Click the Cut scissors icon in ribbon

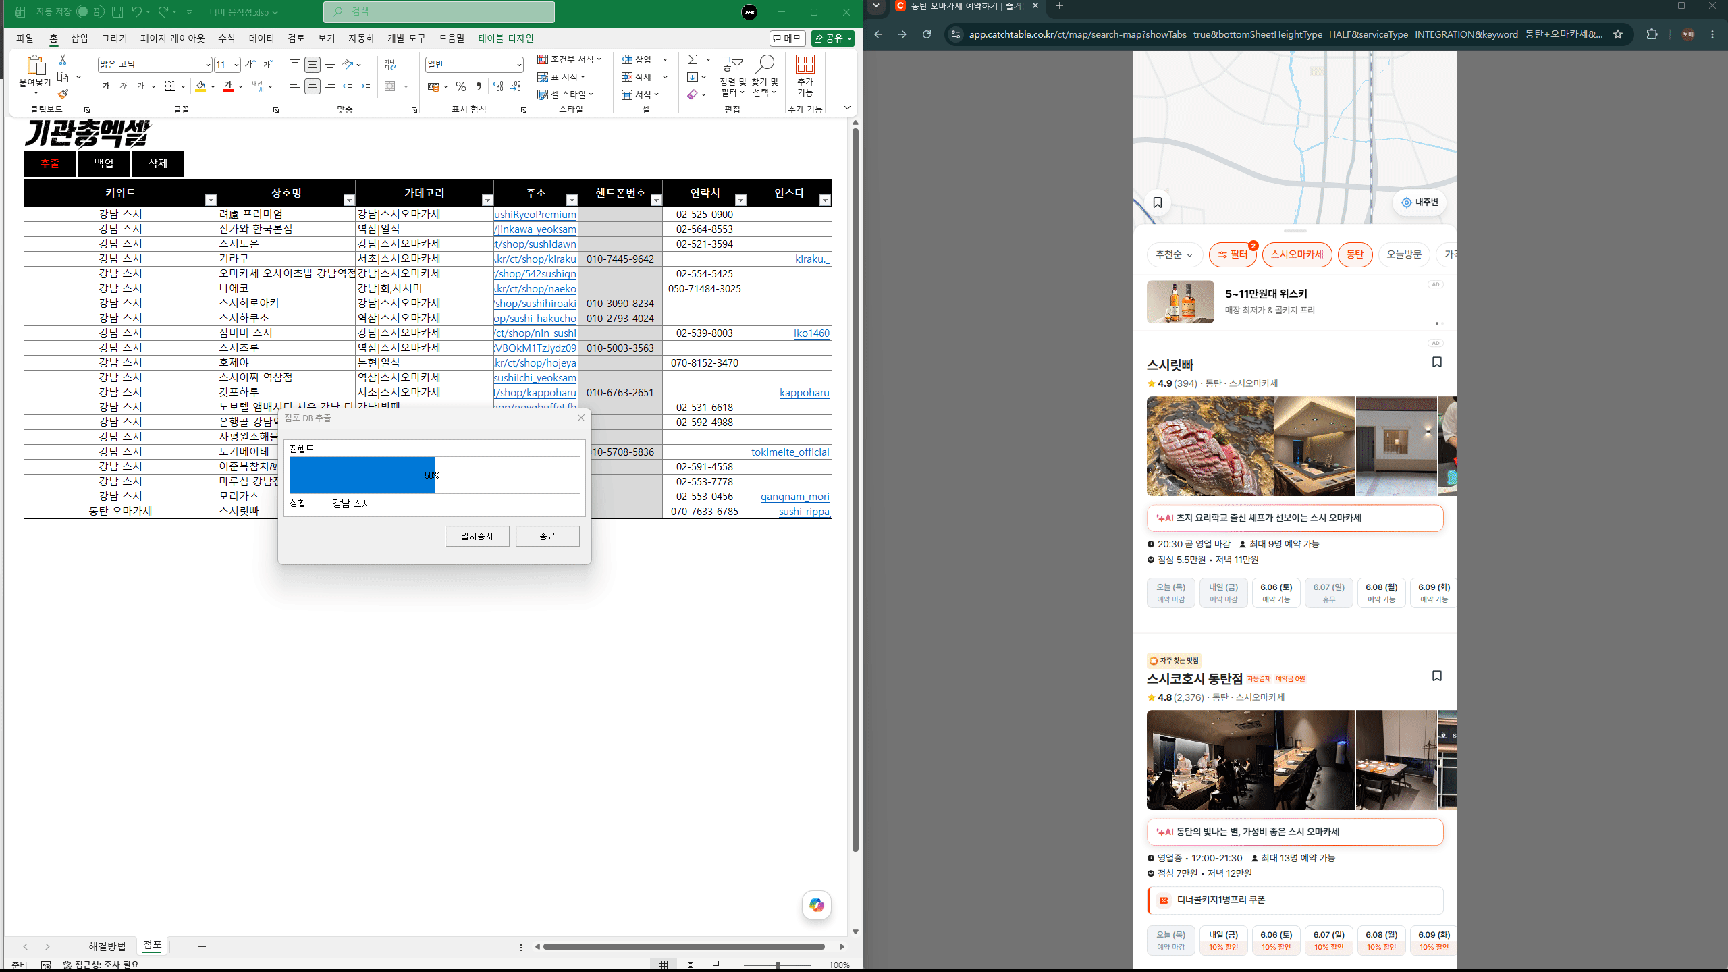[63, 60]
